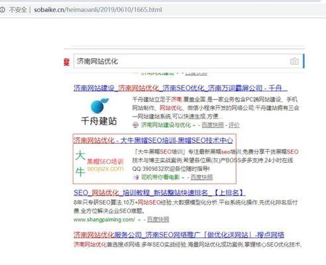The width and height of the screenshot is (326, 265).
Task: Click the green 司机带你看电影 source text
Action: pos(160,177)
